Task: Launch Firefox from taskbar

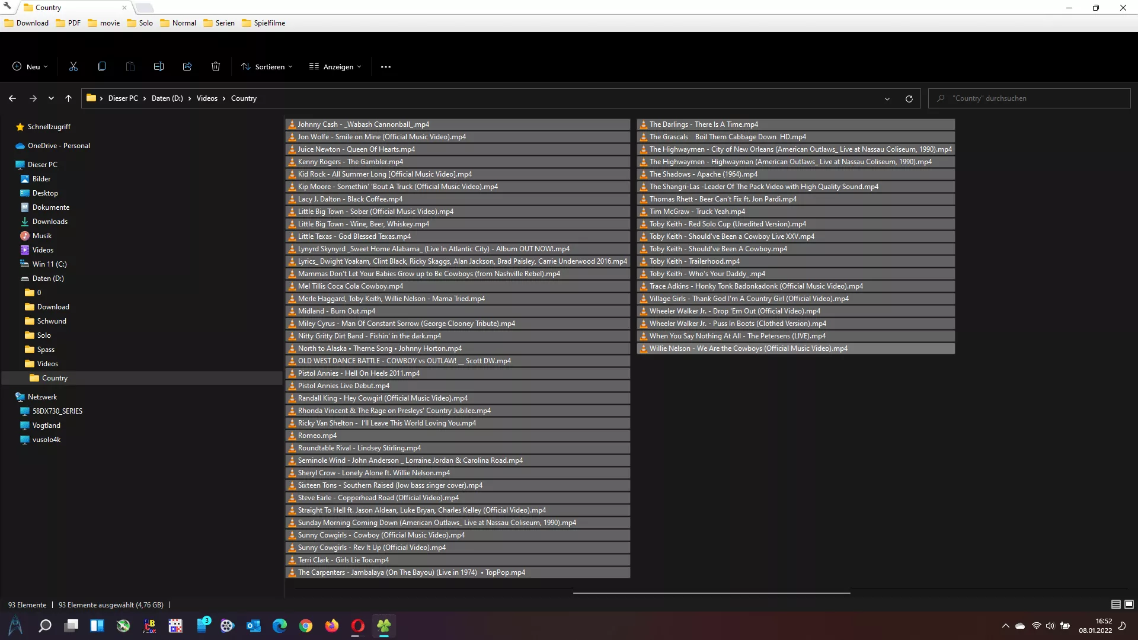Action: (332, 626)
